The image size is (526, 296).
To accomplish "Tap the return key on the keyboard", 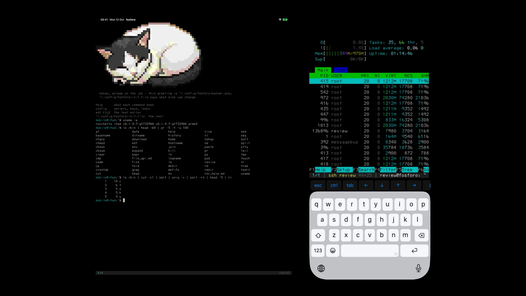I will (414, 251).
